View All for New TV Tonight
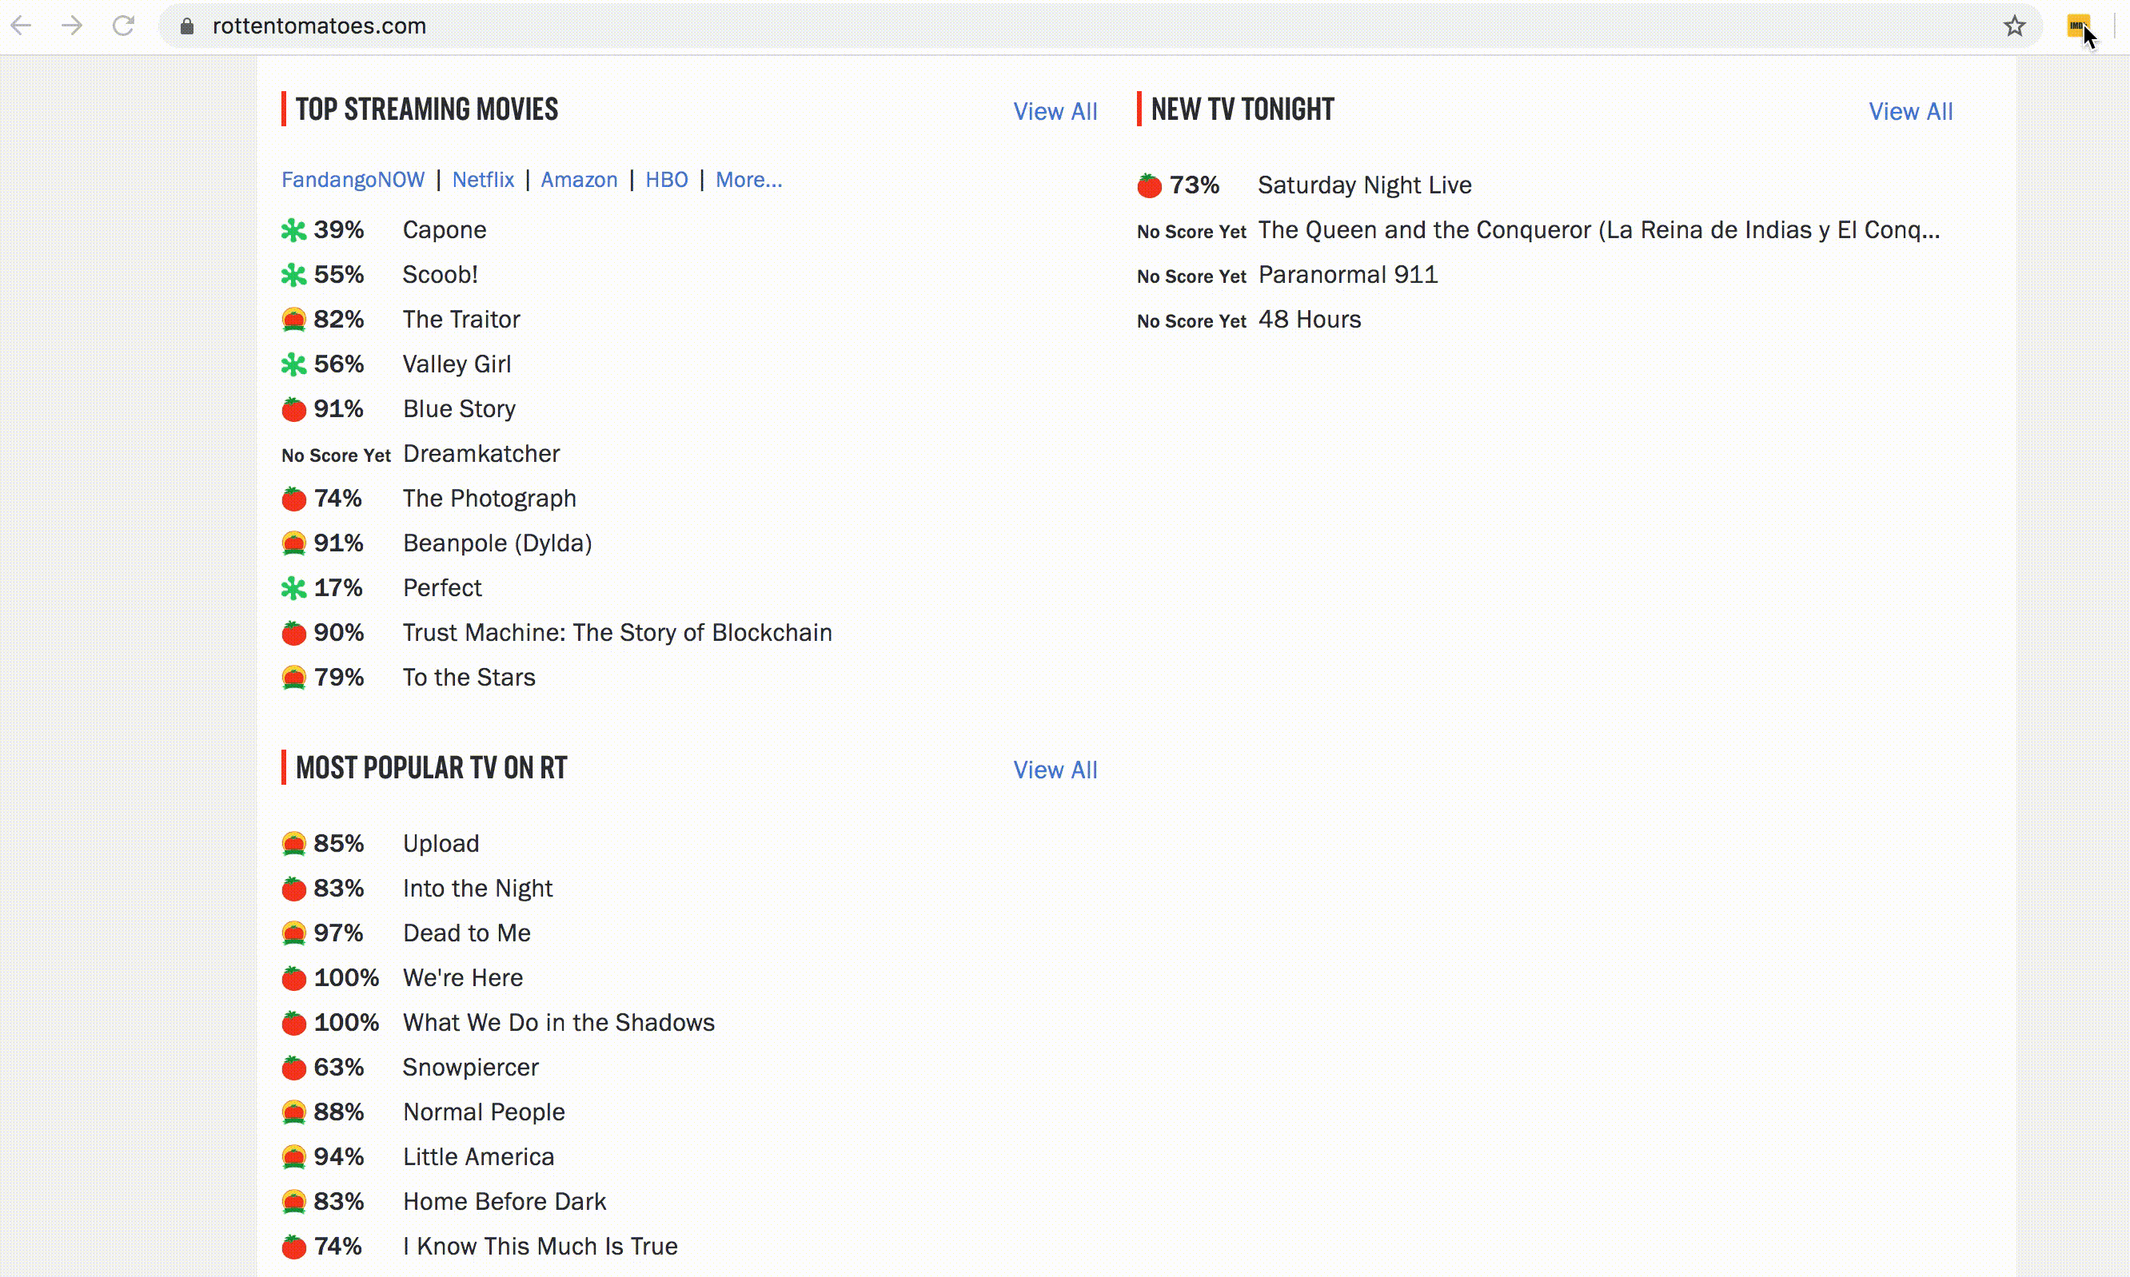 click(x=1910, y=112)
